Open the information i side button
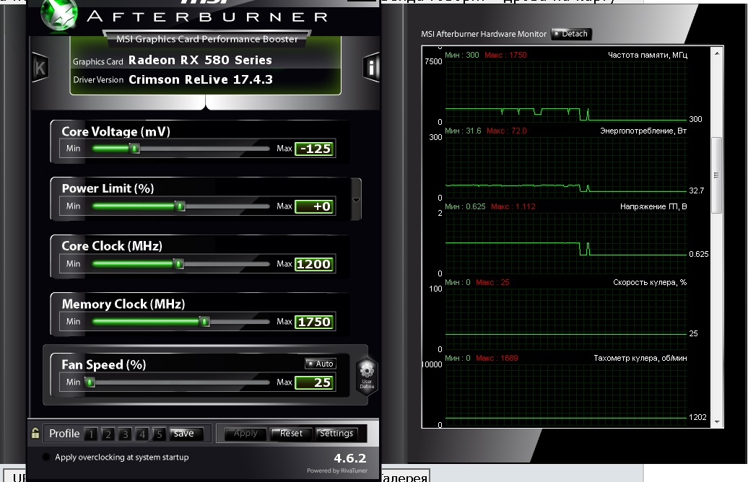Viewport: 748px width, 482px height. click(x=371, y=67)
